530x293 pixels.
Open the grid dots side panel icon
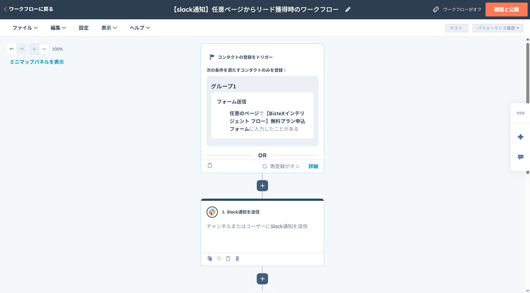(x=520, y=113)
